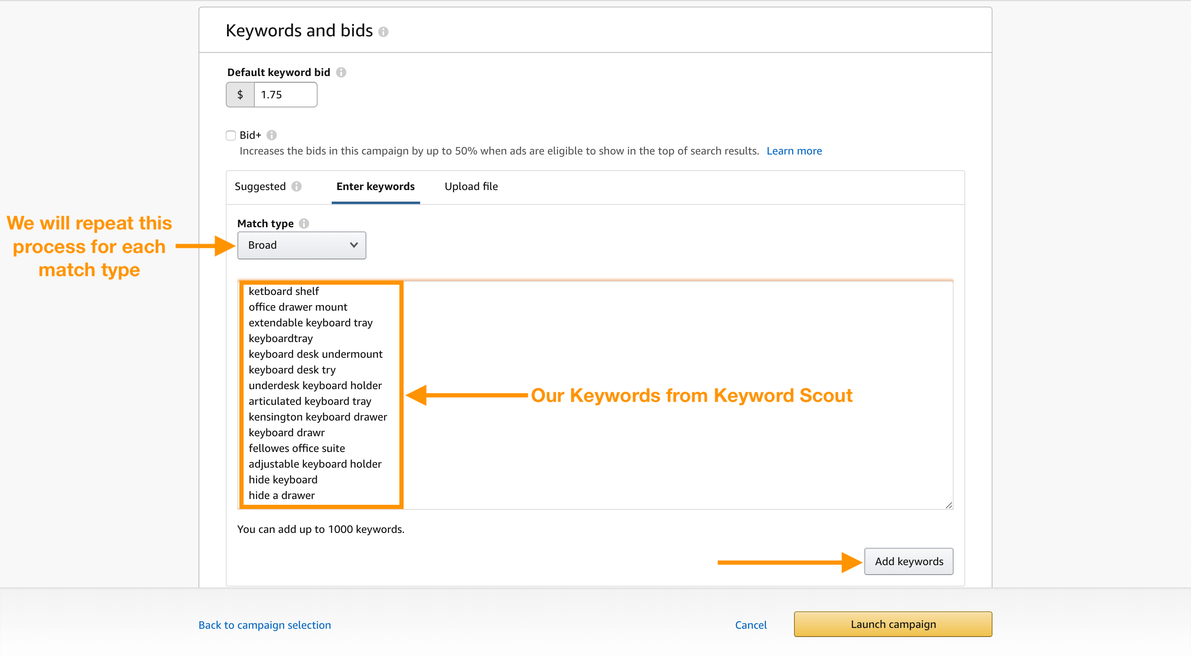Click the textarea resize handle
1191x656 pixels.
pyautogui.click(x=949, y=505)
